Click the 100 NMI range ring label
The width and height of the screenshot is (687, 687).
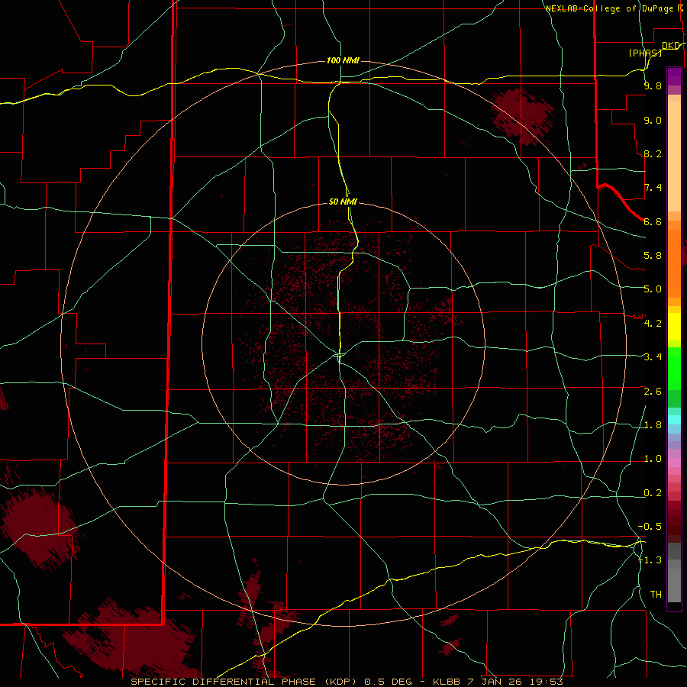[343, 60]
